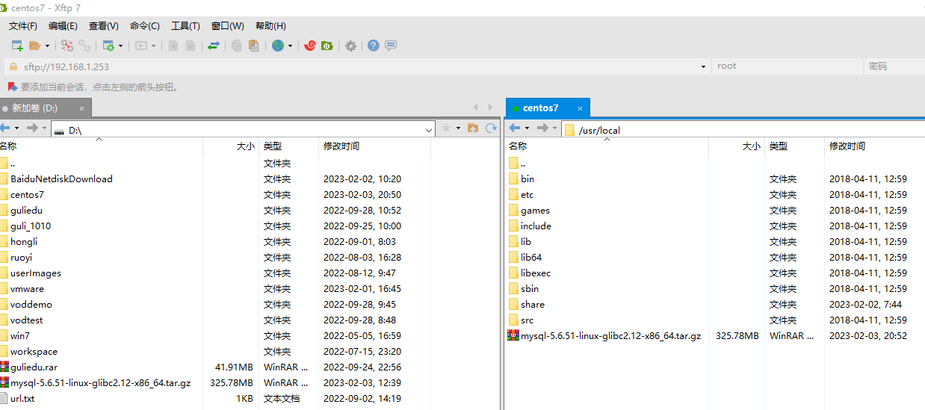Screen dimensions: 925x410
Task: Open Help with the blue question icon
Action: [x=374, y=46]
